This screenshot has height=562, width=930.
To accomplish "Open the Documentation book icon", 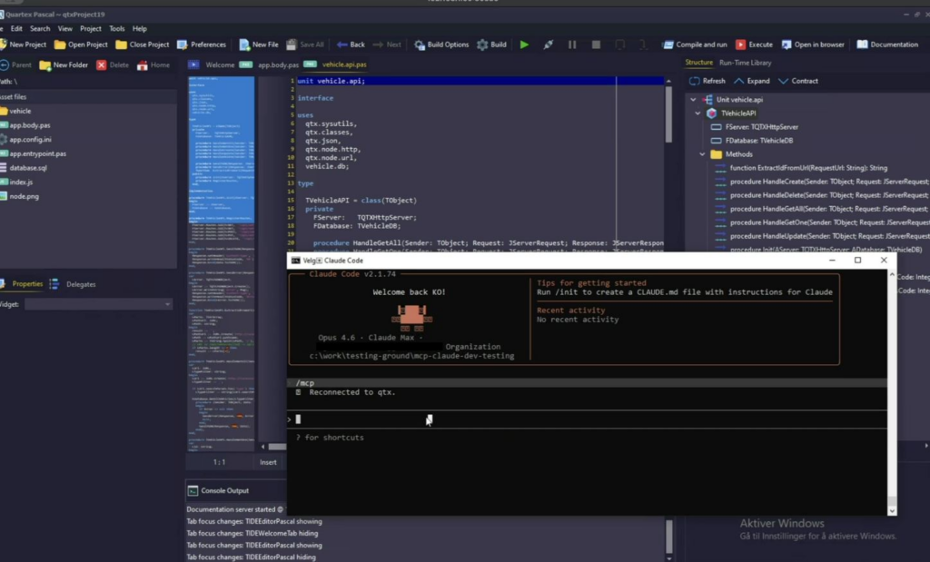I will [x=862, y=44].
